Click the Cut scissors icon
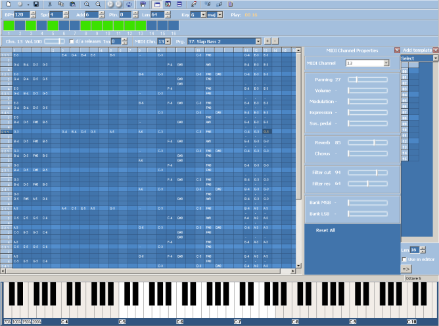 (x=49, y=4)
